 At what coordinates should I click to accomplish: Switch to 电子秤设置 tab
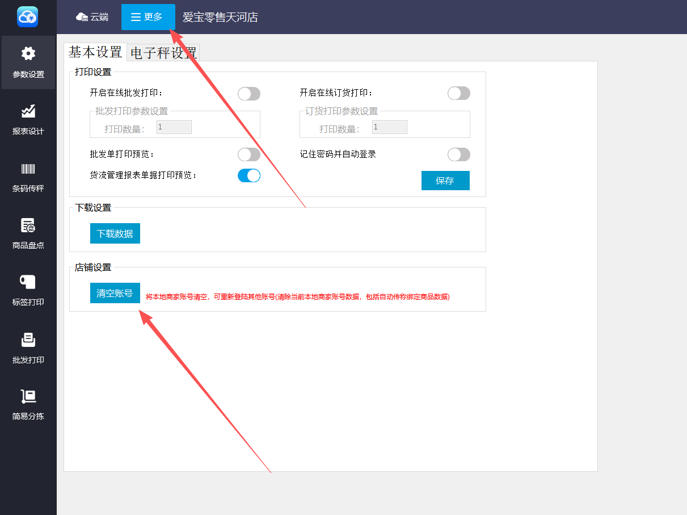point(163,53)
